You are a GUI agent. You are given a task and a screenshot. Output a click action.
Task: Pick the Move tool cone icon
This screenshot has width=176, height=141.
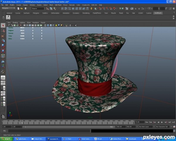click(3, 41)
